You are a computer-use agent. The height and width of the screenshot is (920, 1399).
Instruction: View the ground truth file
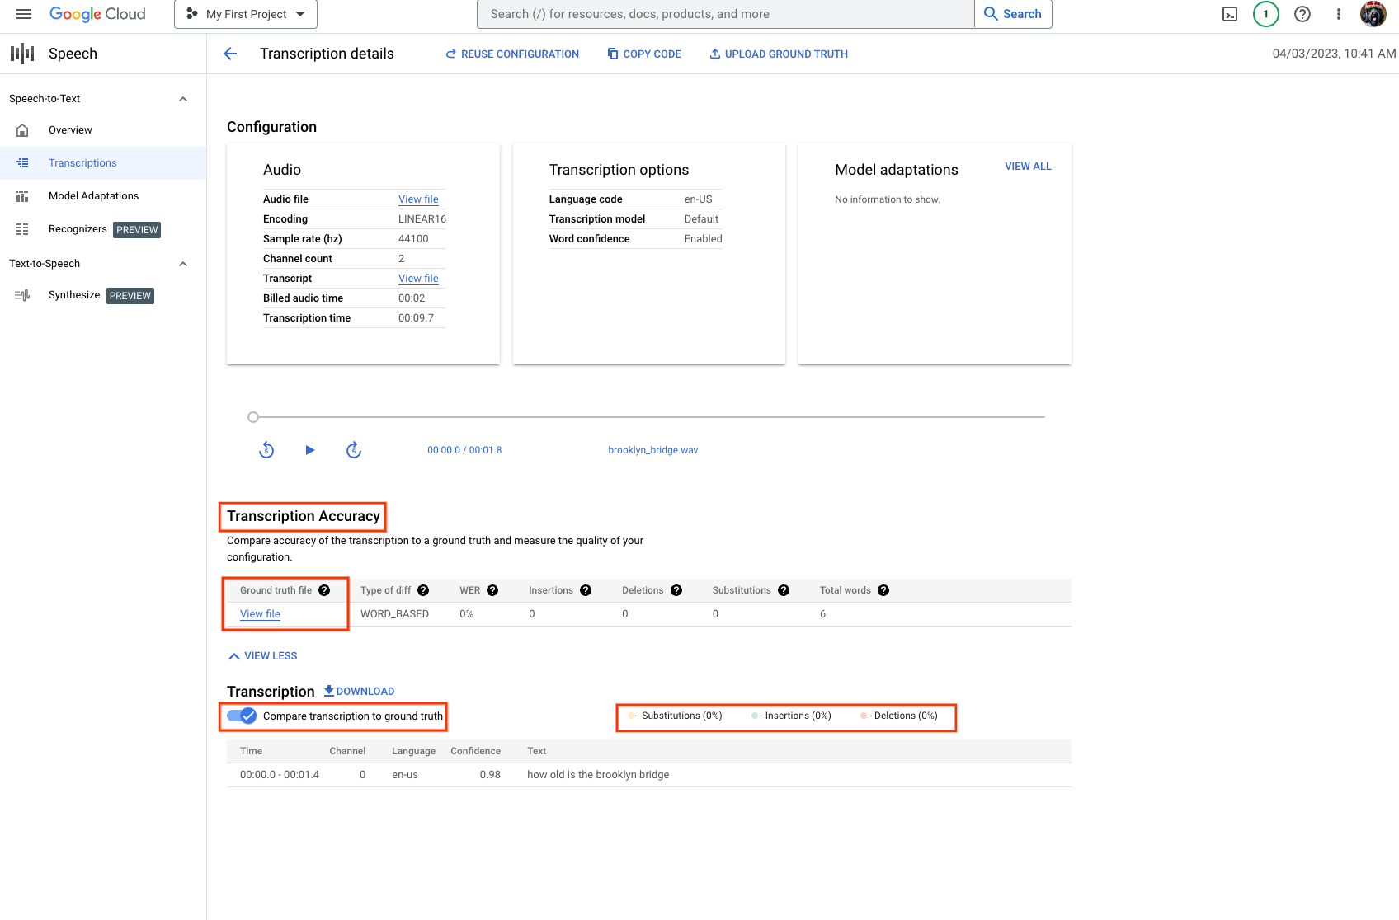(x=260, y=614)
